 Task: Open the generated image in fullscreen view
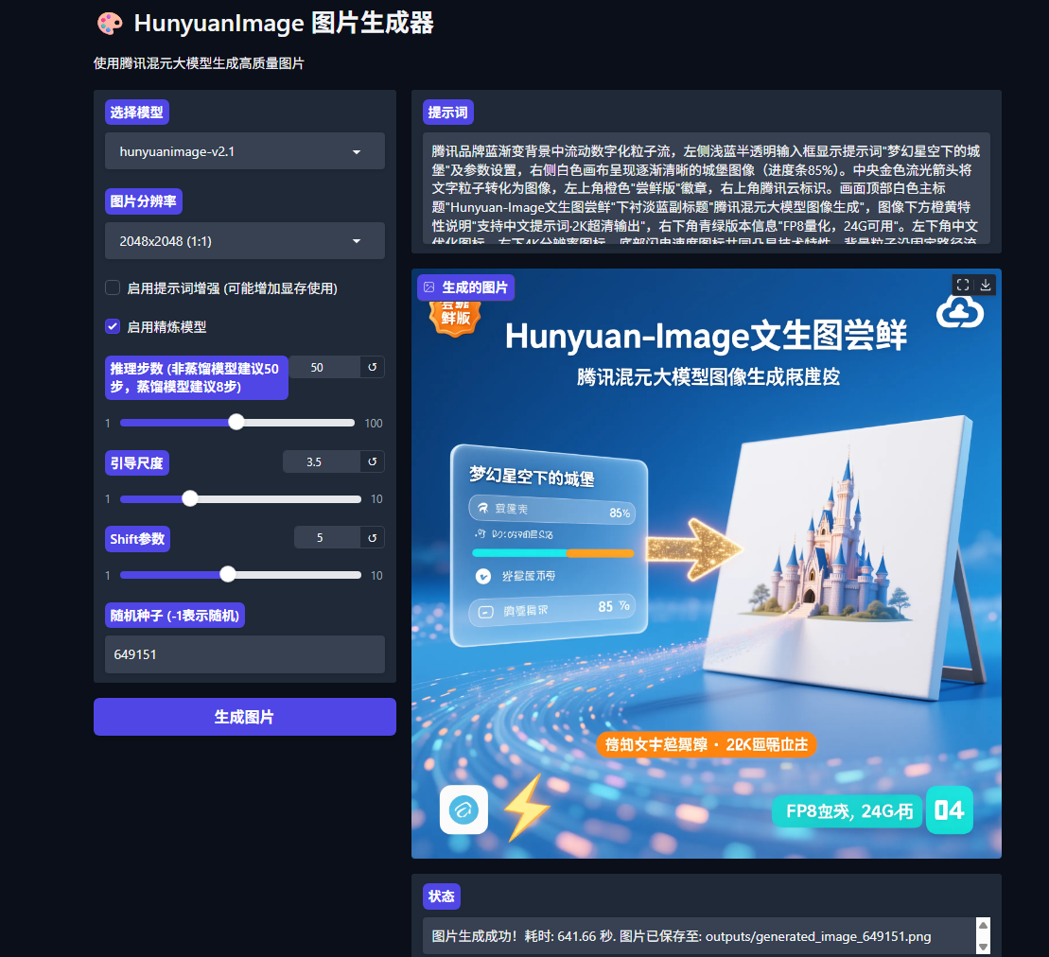(962, 284)
